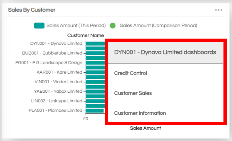Click the teal This Period legend swatch
The image size is (232, 141).
(x=39, y=26)
